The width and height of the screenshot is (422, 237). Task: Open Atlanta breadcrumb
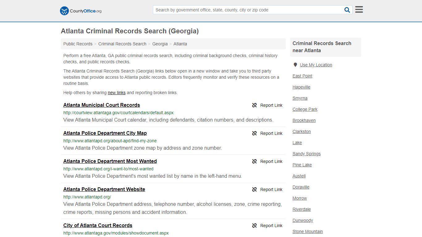pyautogui.click(x=180, y=44)
